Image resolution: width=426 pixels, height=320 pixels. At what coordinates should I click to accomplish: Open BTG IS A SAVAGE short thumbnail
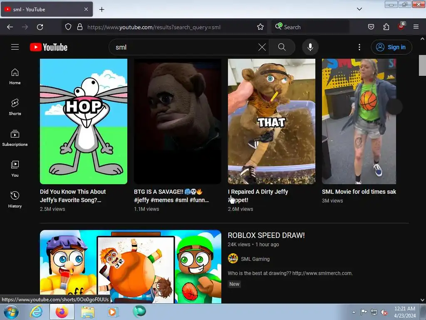[177, 121]
